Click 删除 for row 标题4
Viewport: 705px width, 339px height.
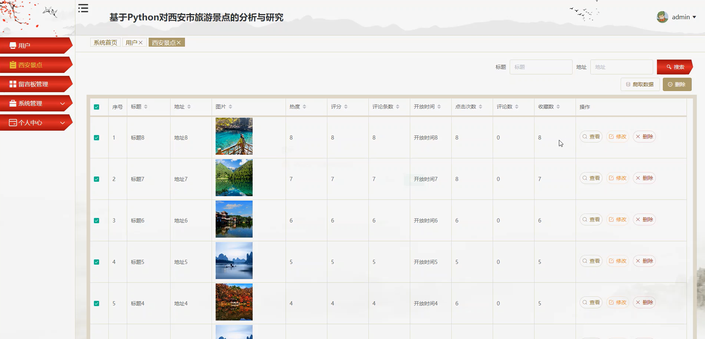point(644,302)
